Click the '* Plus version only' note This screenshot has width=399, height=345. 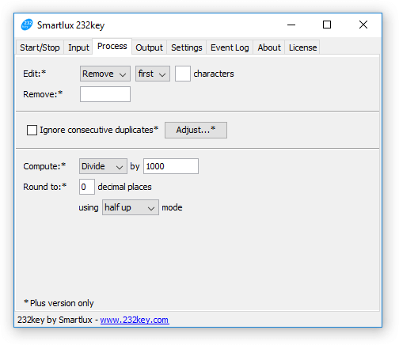pos(59,303)
